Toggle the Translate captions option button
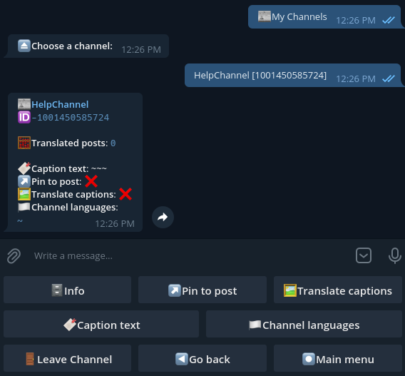The image size is (405, 376). [x=338, y=290]
